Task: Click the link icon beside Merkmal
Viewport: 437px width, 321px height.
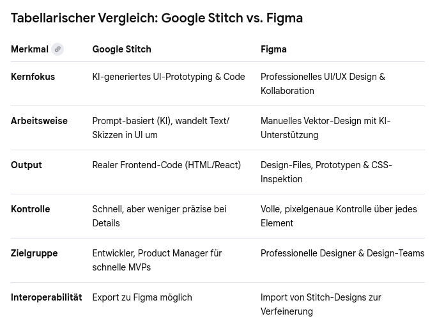Action: [57, 49]
